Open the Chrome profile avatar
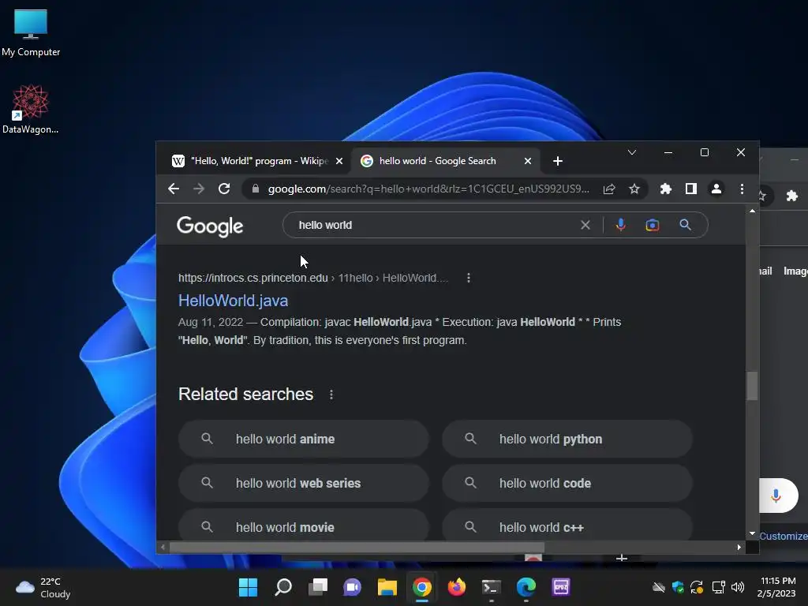Image resolution: width=808 pixels, height=606 pixels. click(x=716, y=189)
